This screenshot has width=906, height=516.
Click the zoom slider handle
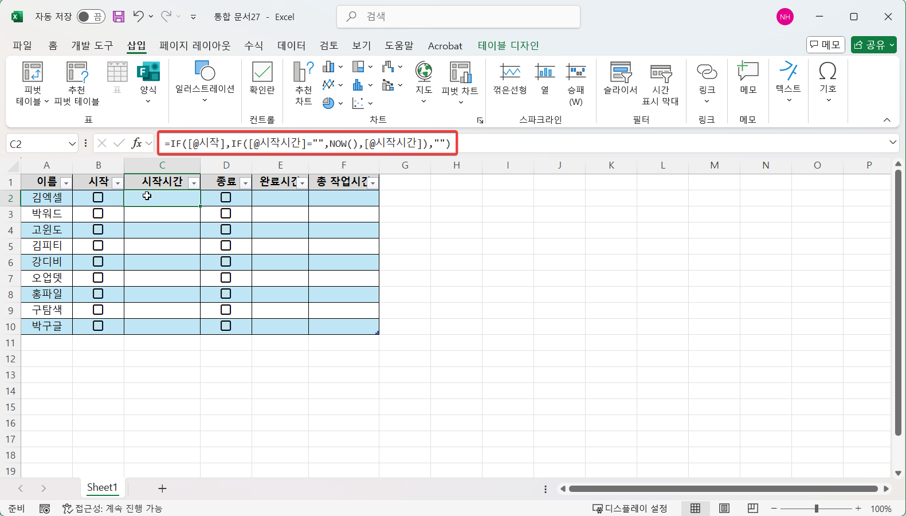pos(816,509)
